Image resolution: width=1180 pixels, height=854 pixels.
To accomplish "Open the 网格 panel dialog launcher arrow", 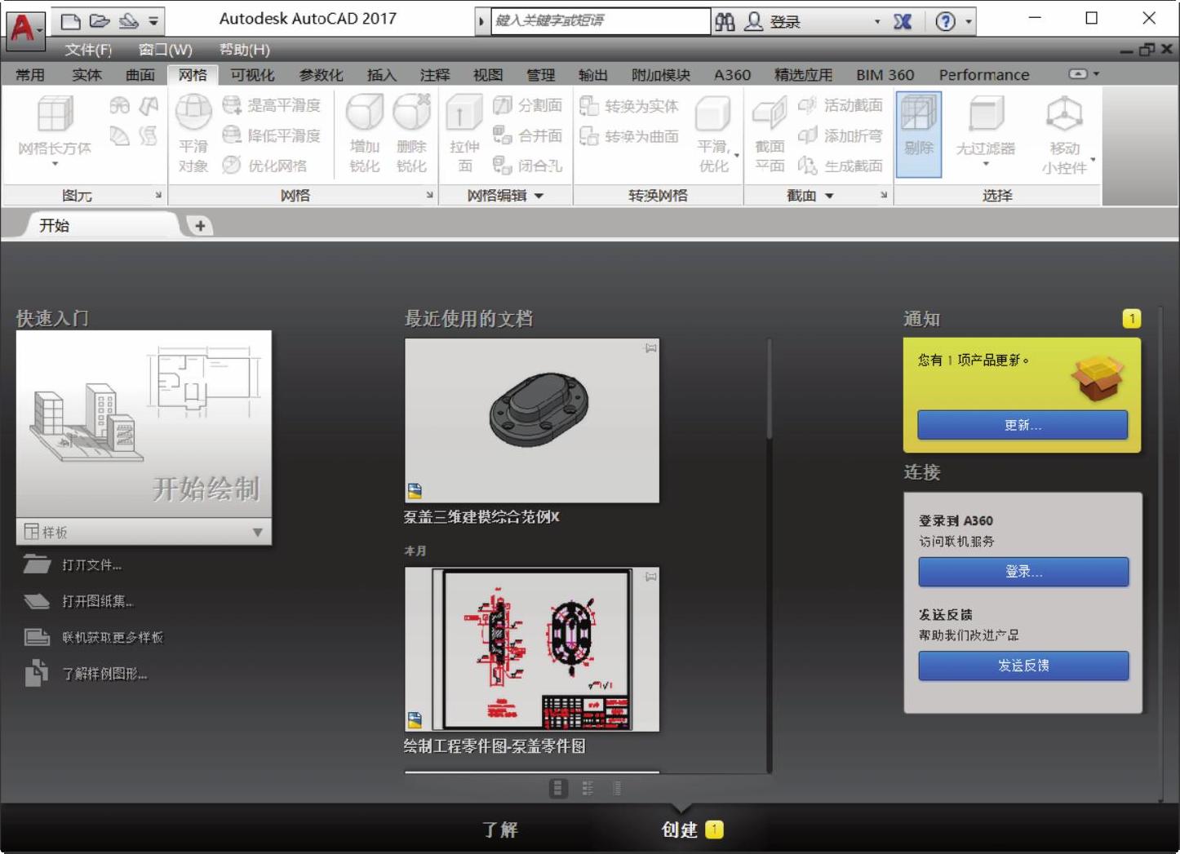I will (429, 195).
